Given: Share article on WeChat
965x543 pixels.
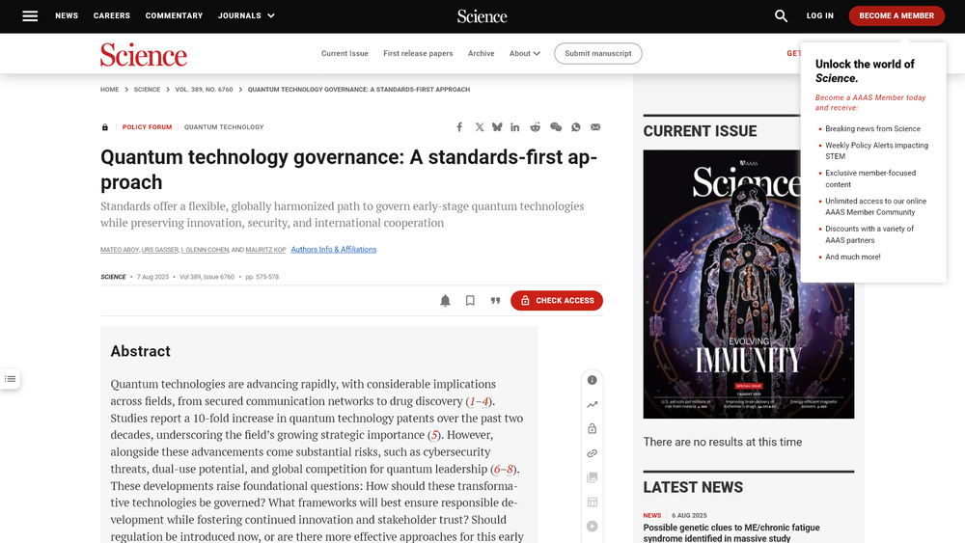Looking at the screenshot, I should click(556, 127).
